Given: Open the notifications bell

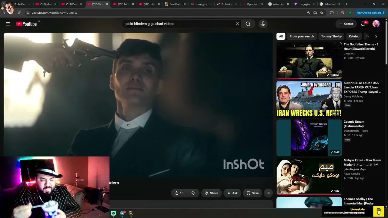Looking at the screenshot, I should click(x=363, y=24).
